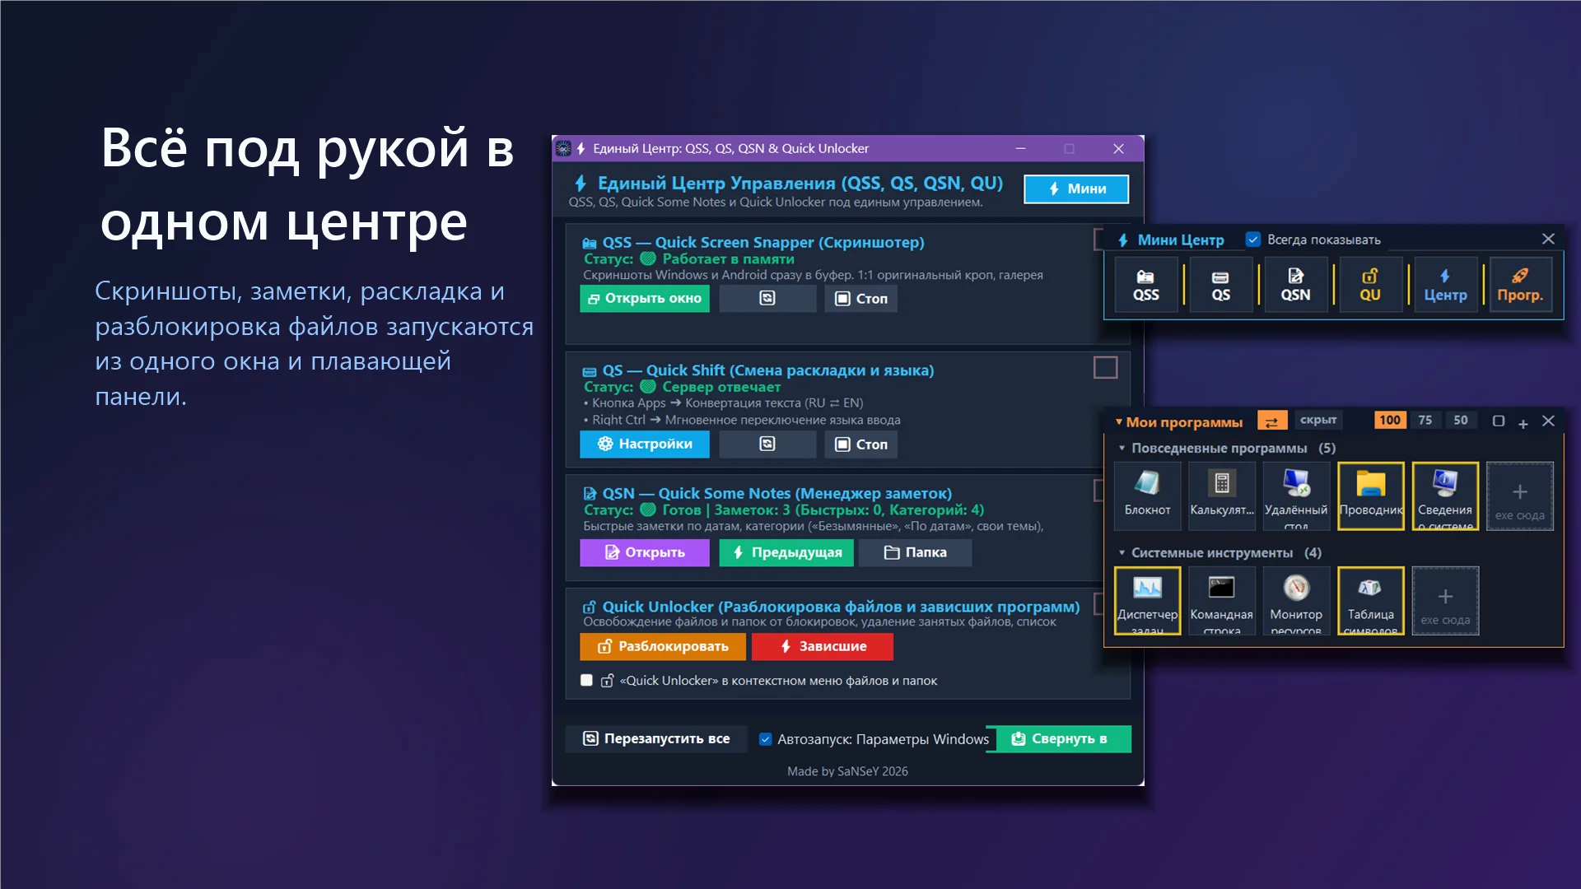Click Перезапустить все button

coord(656,738)
